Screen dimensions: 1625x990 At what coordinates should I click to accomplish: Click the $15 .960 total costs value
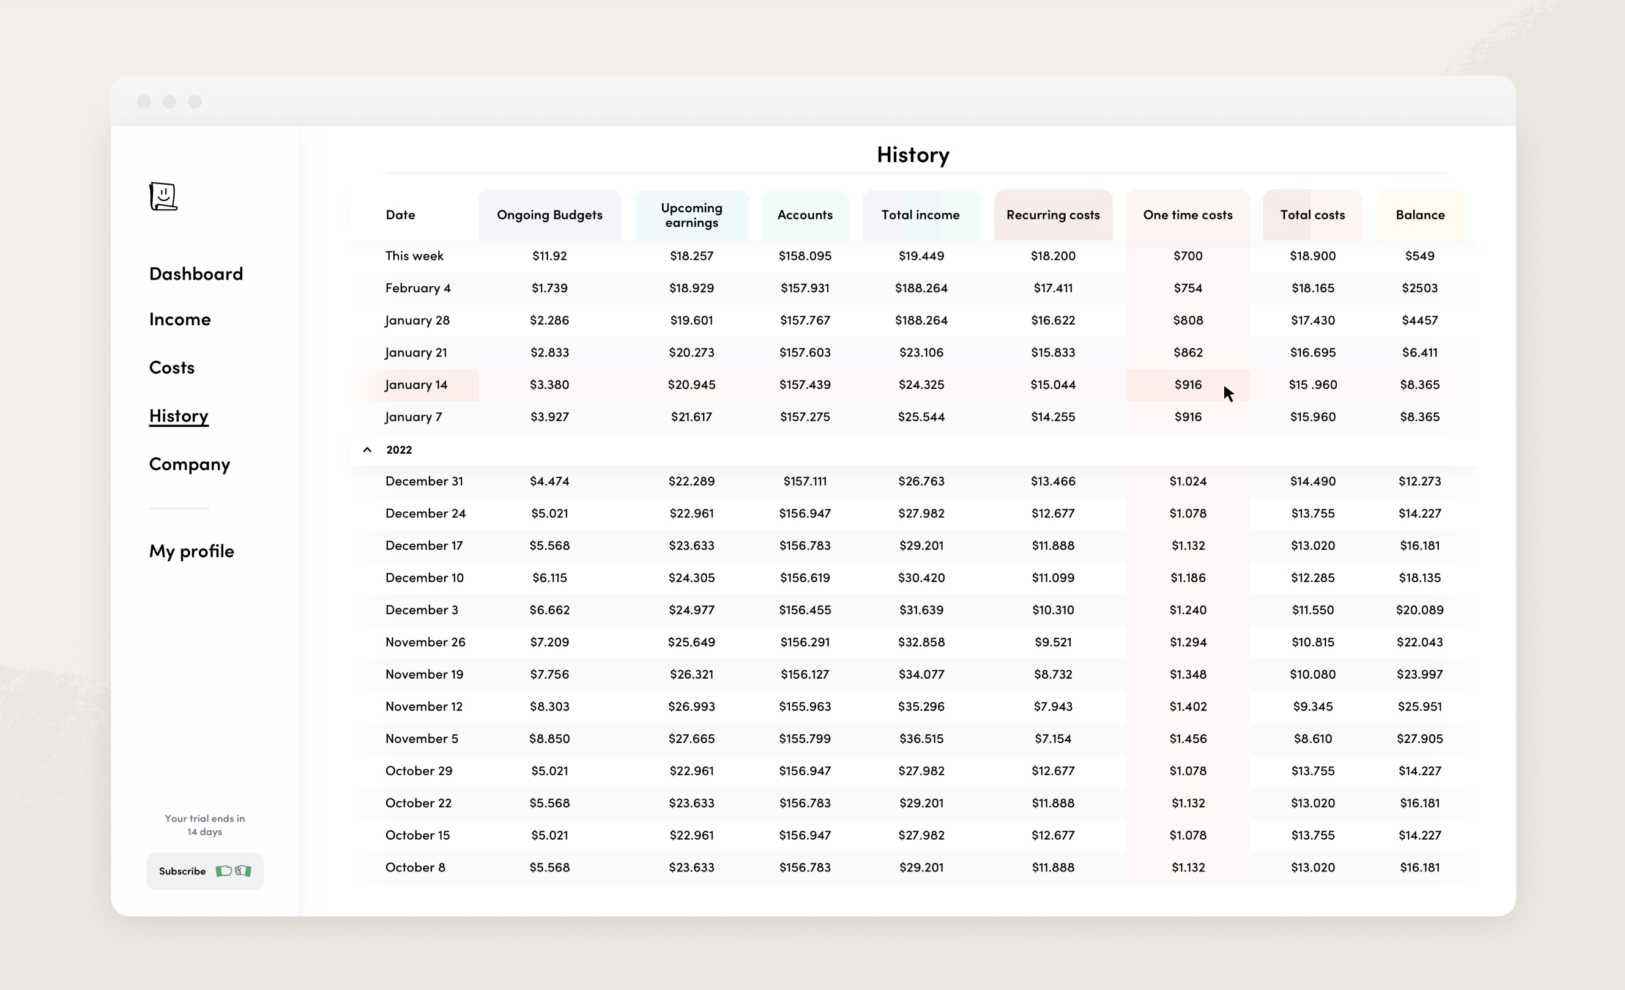[x=1312, y=385]
